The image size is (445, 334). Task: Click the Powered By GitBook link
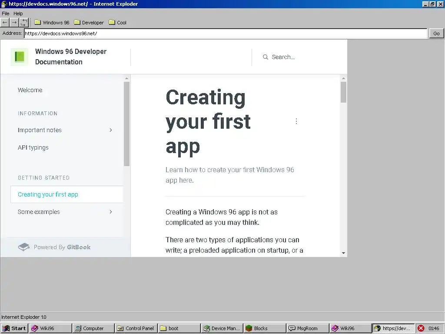tap(54, 247)
